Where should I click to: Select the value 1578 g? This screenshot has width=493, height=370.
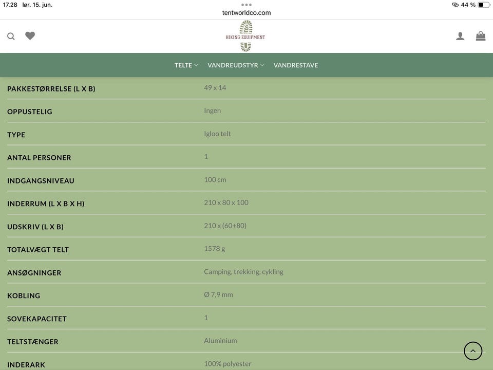(215, 249)
